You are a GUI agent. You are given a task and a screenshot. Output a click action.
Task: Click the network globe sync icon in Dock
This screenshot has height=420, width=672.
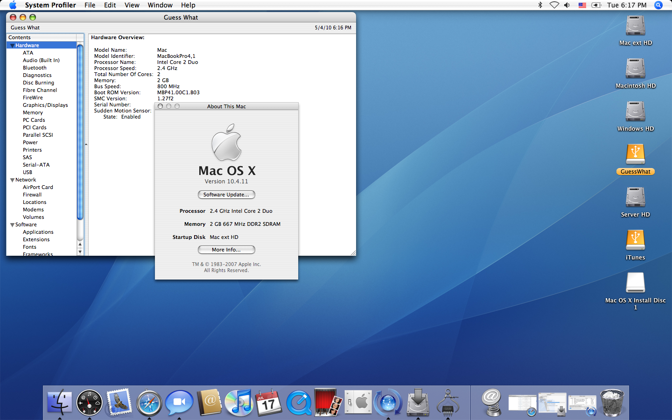[388, 402]
